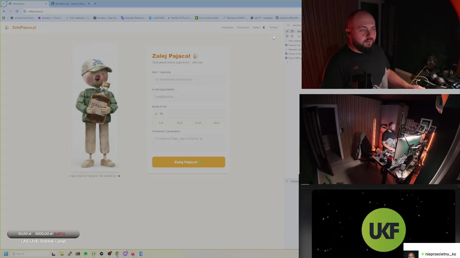Viewport: 460px width, 258px height.
Task: Click the browser back arrow
Action: point(4,11)
